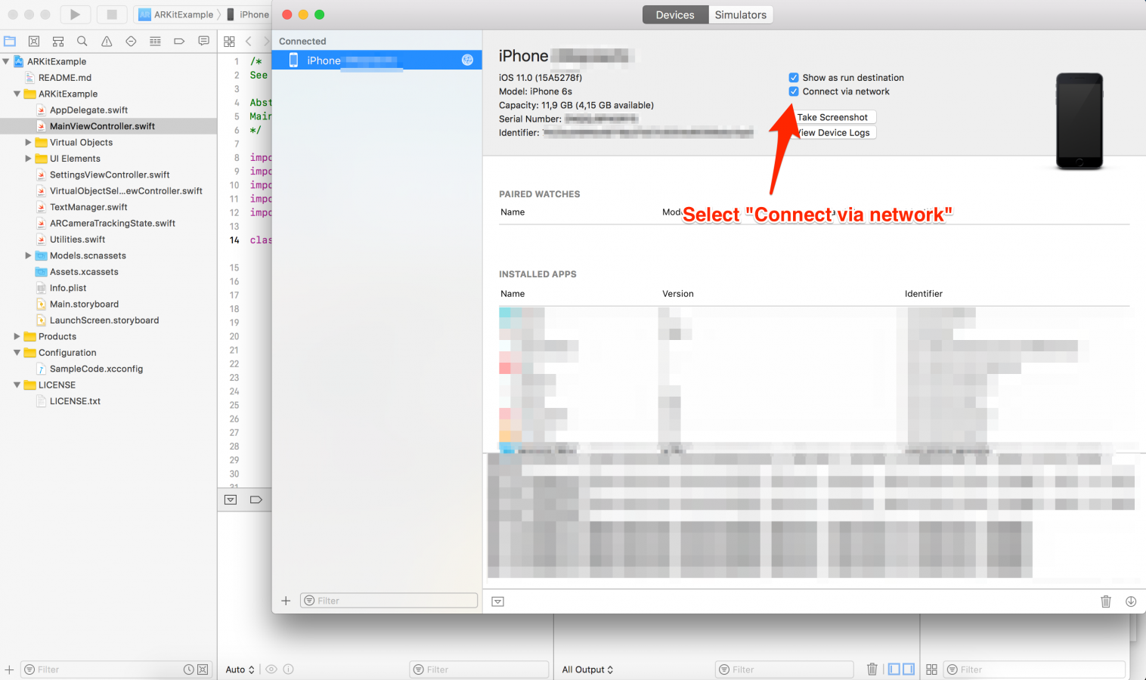Open SettingsViewController.swift file

click(x=110, y=175)
